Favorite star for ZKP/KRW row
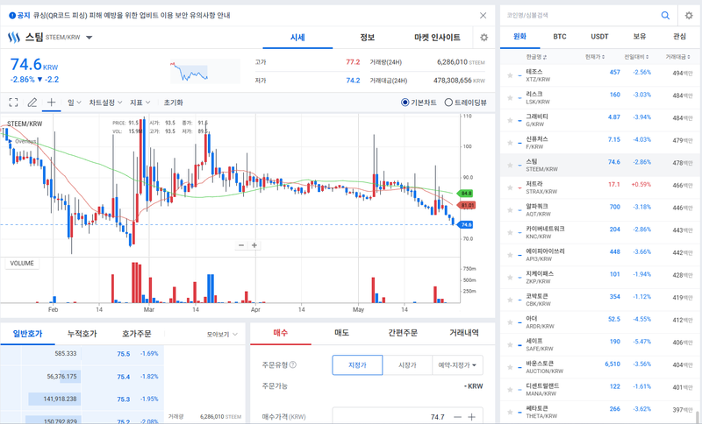 point(510,278)
